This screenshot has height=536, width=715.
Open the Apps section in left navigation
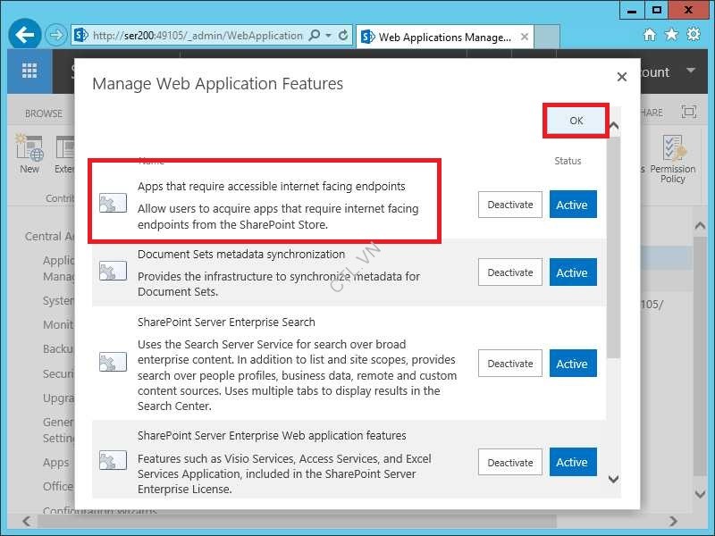[x=55, y=462]
